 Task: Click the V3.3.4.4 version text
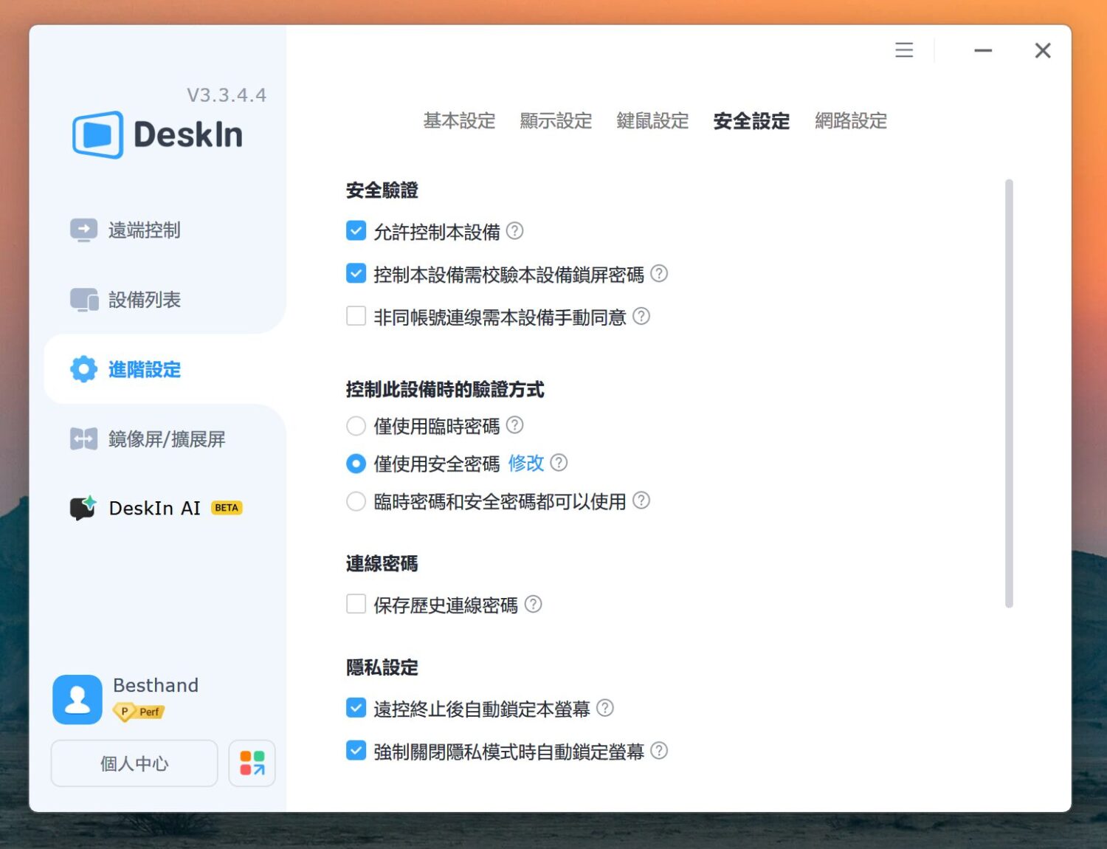(227, 95)
